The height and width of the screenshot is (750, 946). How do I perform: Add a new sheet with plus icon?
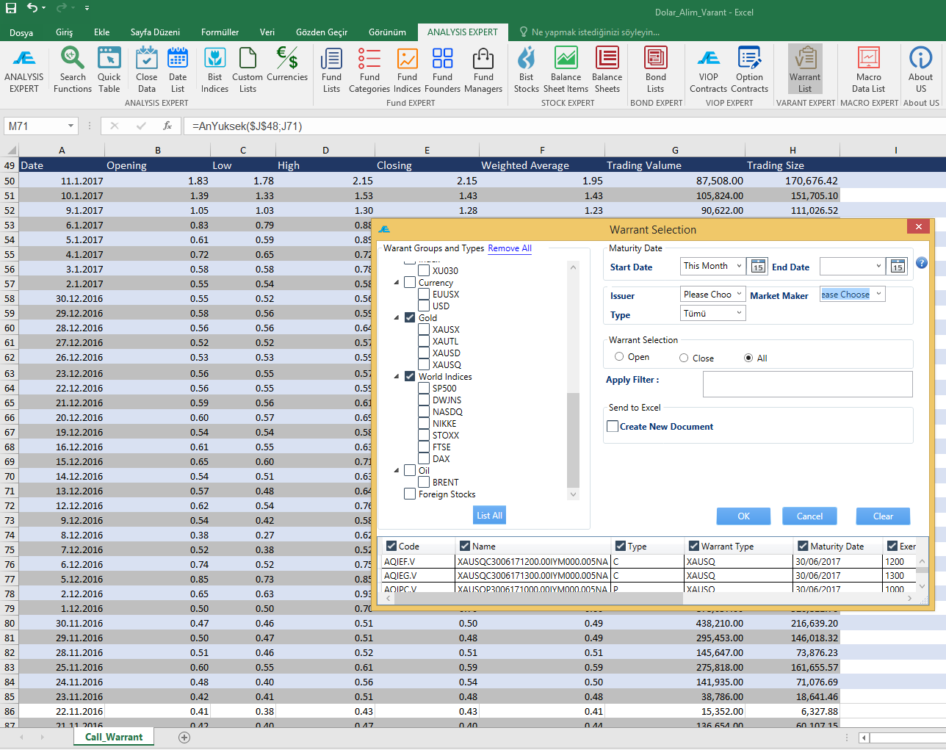(x=184, y=738)
